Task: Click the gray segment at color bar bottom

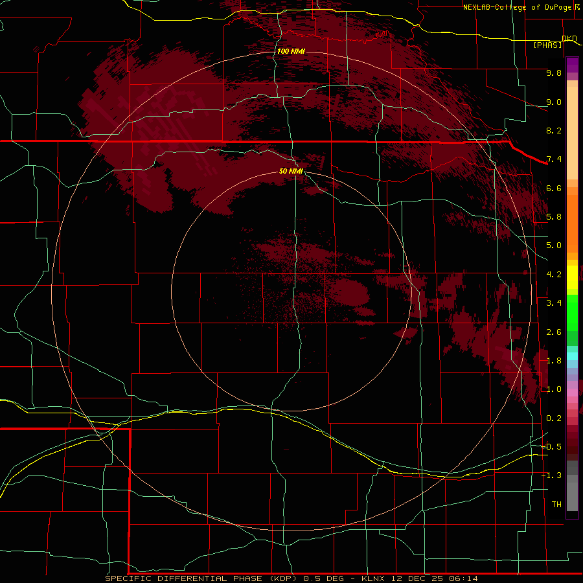Action: [x=572, y=497]
